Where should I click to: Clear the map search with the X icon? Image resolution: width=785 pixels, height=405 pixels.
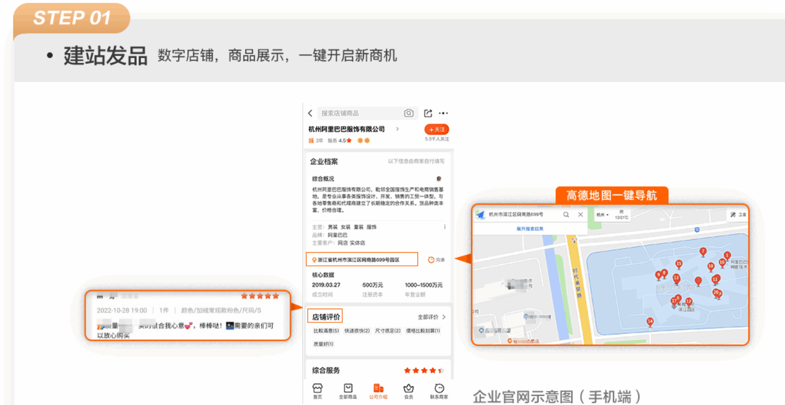pyautogui.click(x=580, y=214)
